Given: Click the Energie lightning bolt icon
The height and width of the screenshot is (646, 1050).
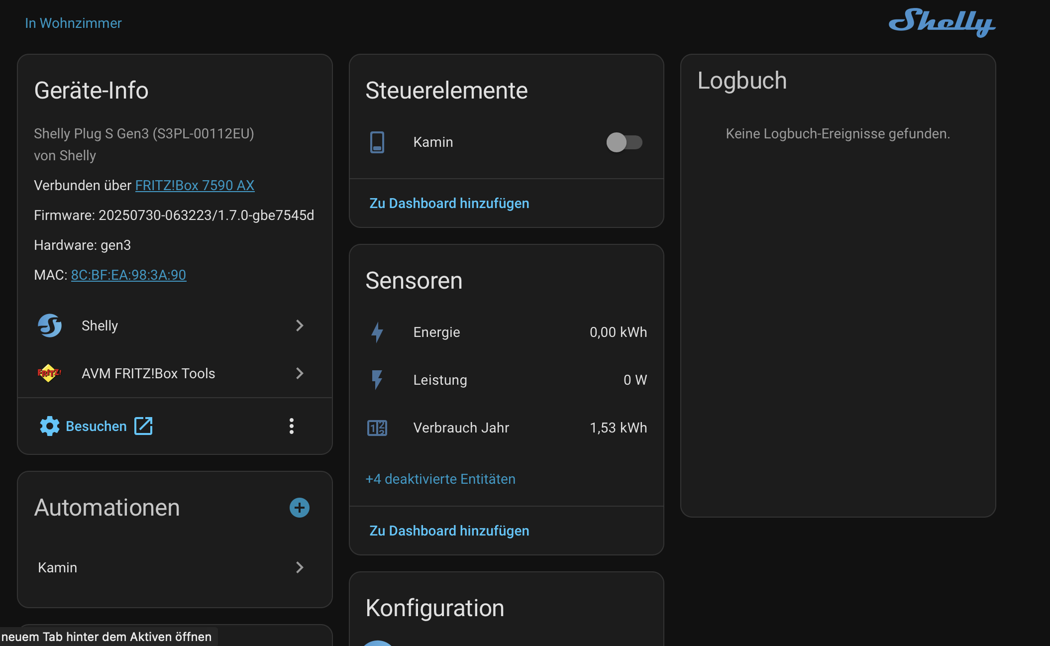Looking at the screenshot, I should pyautogui.click(x=377, y=332).
